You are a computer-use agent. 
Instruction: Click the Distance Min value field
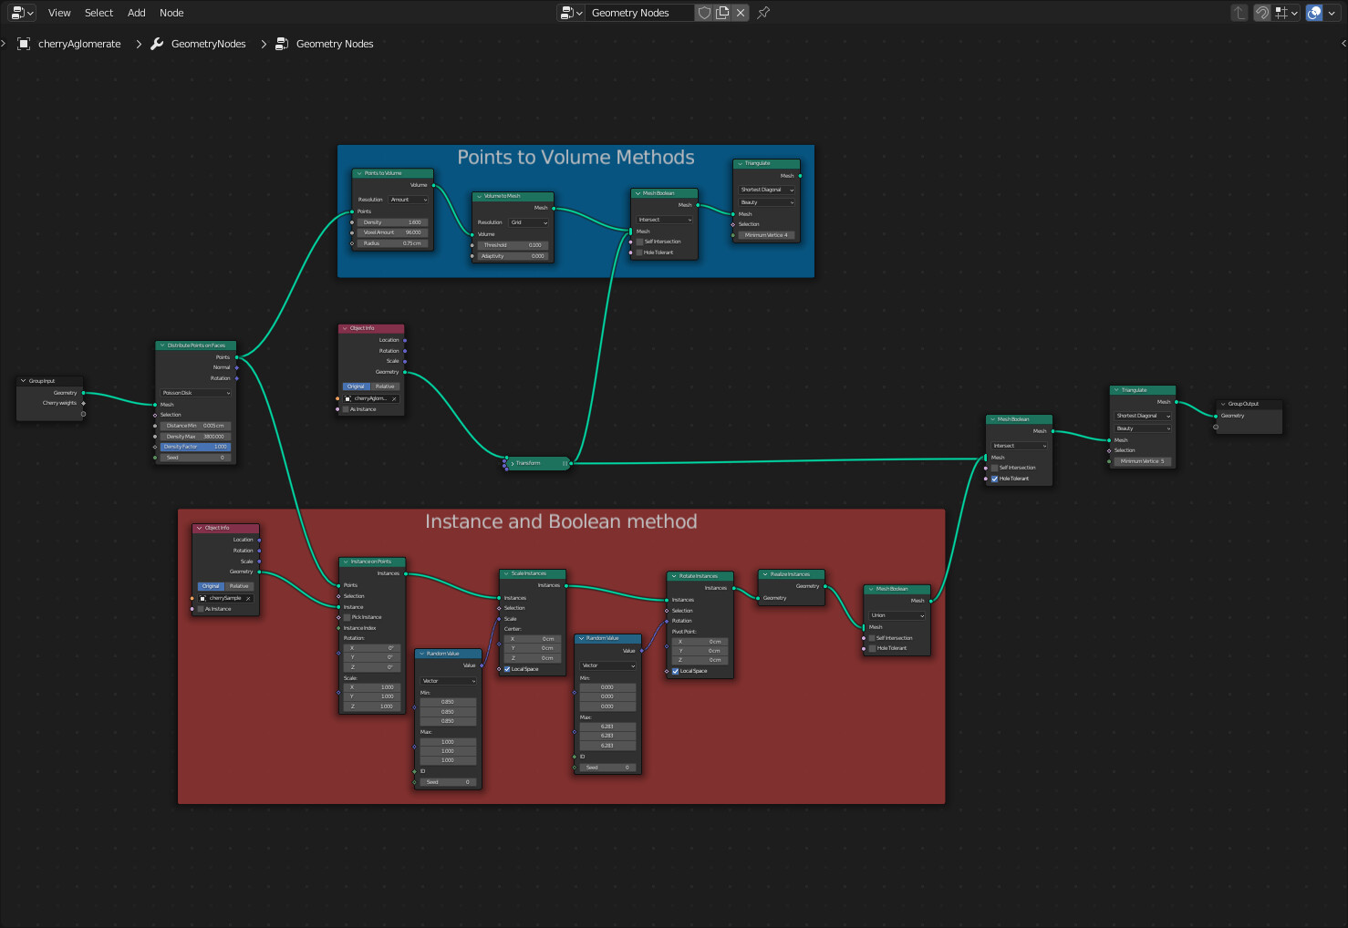(196, 426)
